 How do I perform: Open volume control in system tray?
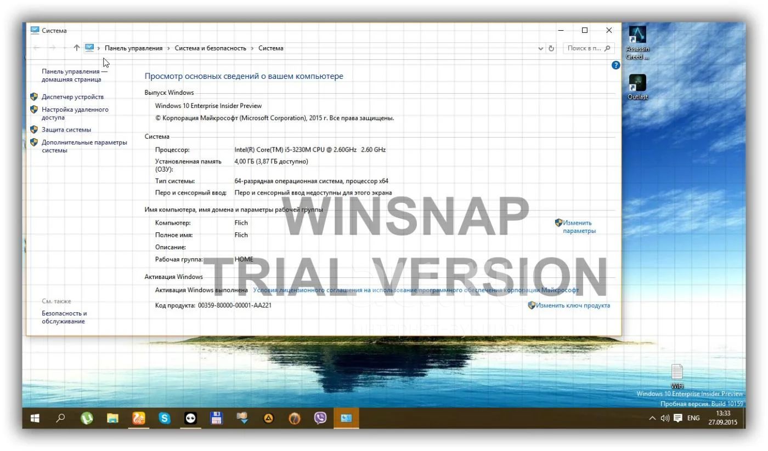click(x=665, y=418)
